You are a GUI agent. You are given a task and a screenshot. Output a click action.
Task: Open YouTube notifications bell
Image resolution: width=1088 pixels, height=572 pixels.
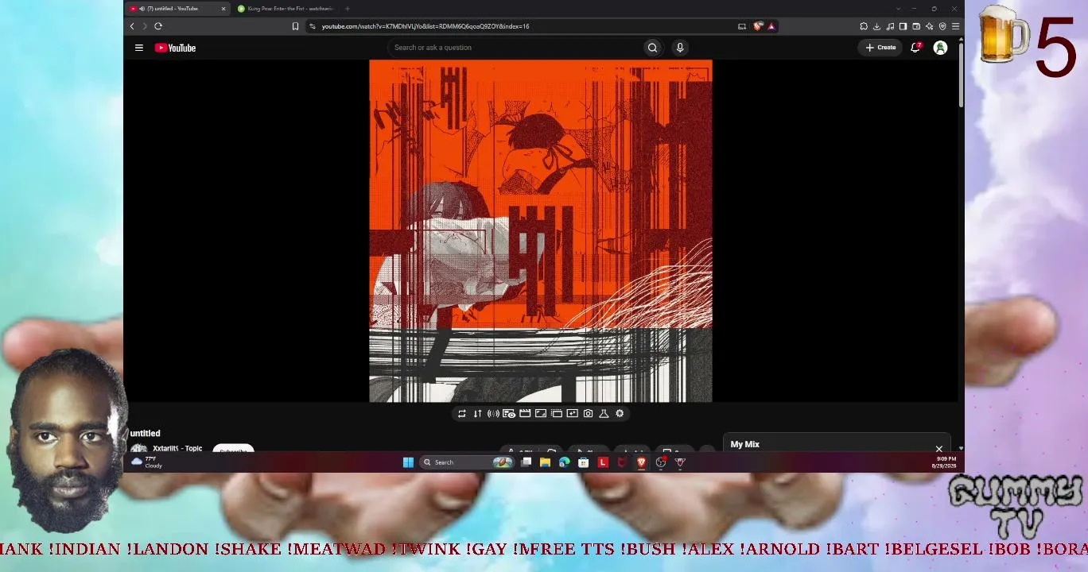[915, 48]
